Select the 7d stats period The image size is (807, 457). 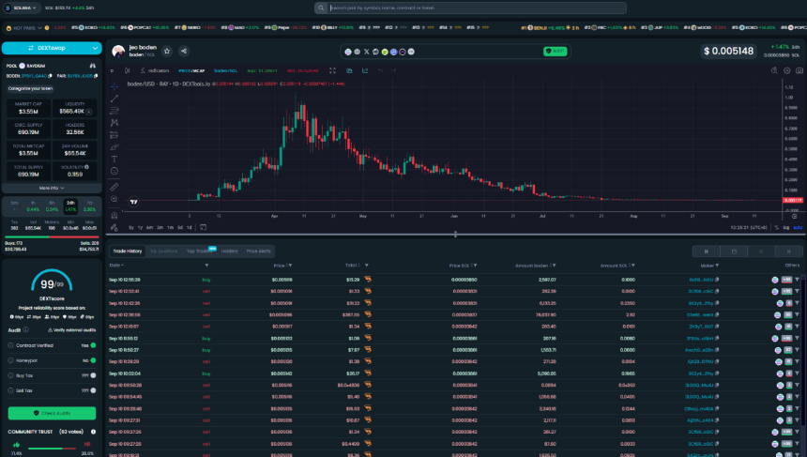pos(89,206)
